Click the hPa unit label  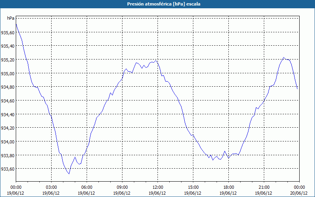[11, 18]
